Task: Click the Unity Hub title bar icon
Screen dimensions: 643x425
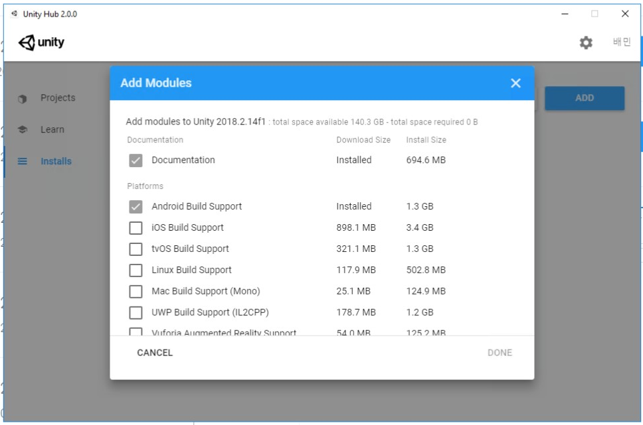Action: click(15, 14)
